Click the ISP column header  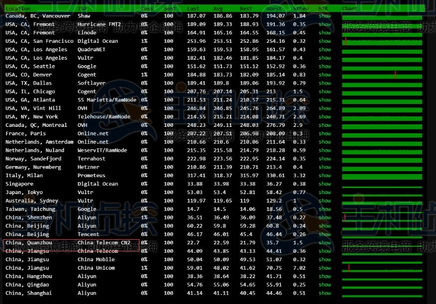pyautogui.click(x=82, y=8)
